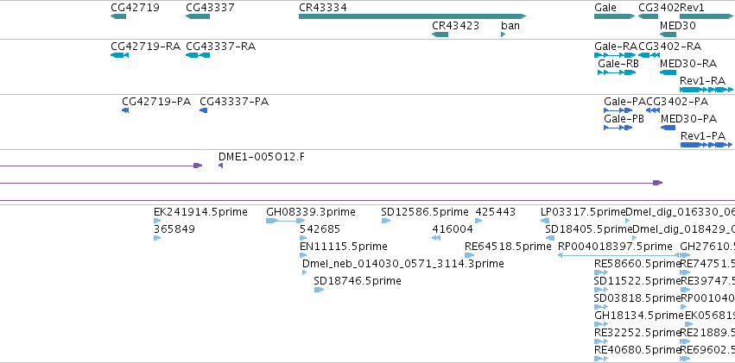The width and height of the screenshot is (735, 363).
Task: Select the SD03818.5prime EST glyph
Action: (x=601, y=307)
